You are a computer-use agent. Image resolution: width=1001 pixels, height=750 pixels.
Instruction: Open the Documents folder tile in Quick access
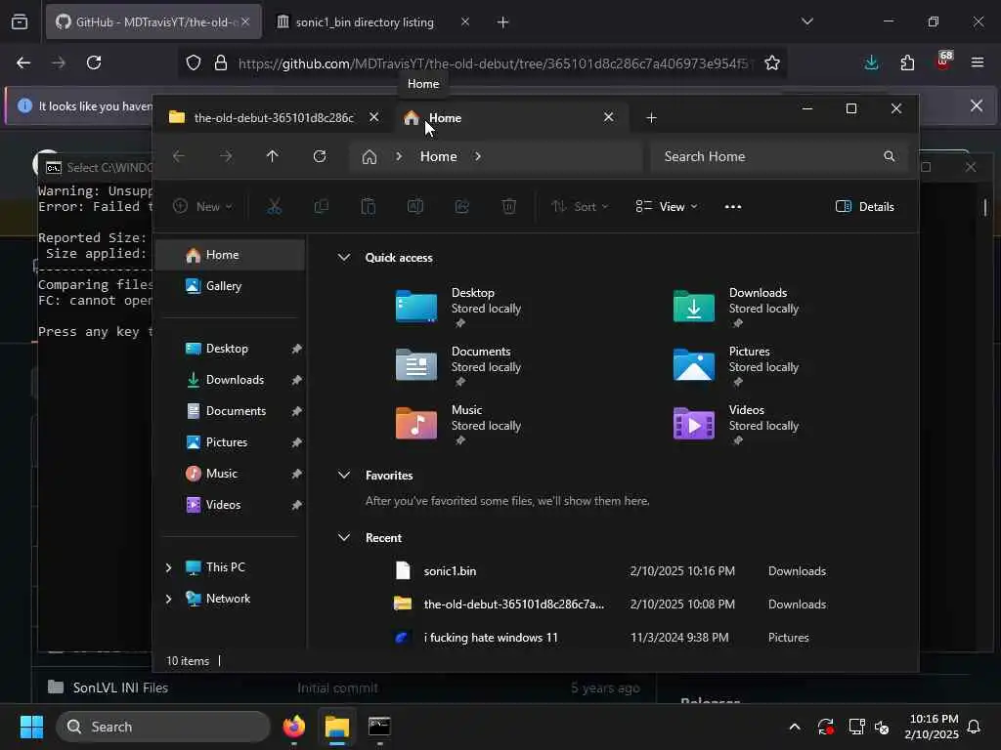[x=458, y=366]
